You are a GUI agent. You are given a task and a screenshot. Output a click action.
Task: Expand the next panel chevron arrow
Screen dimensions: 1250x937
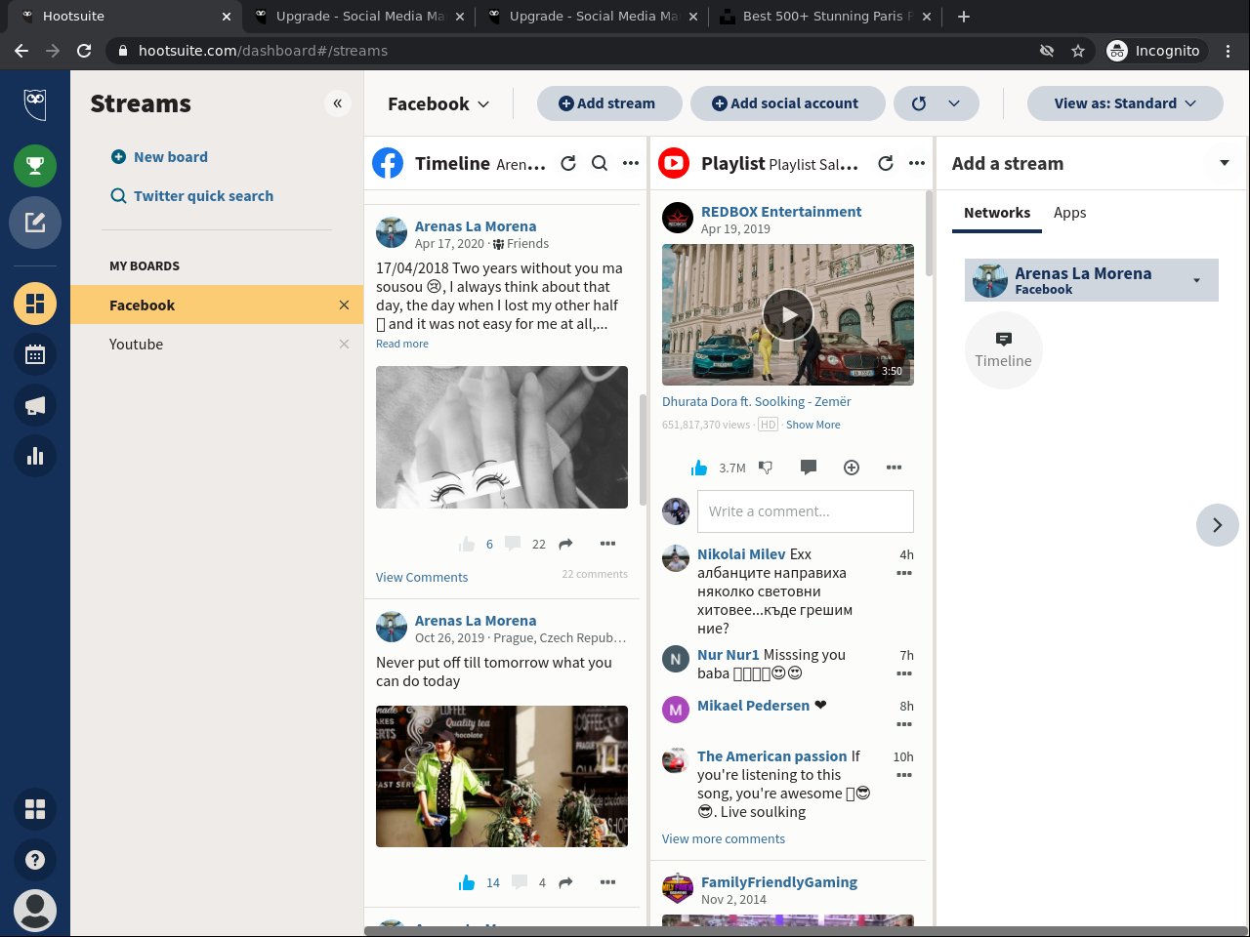point(1218,525)
